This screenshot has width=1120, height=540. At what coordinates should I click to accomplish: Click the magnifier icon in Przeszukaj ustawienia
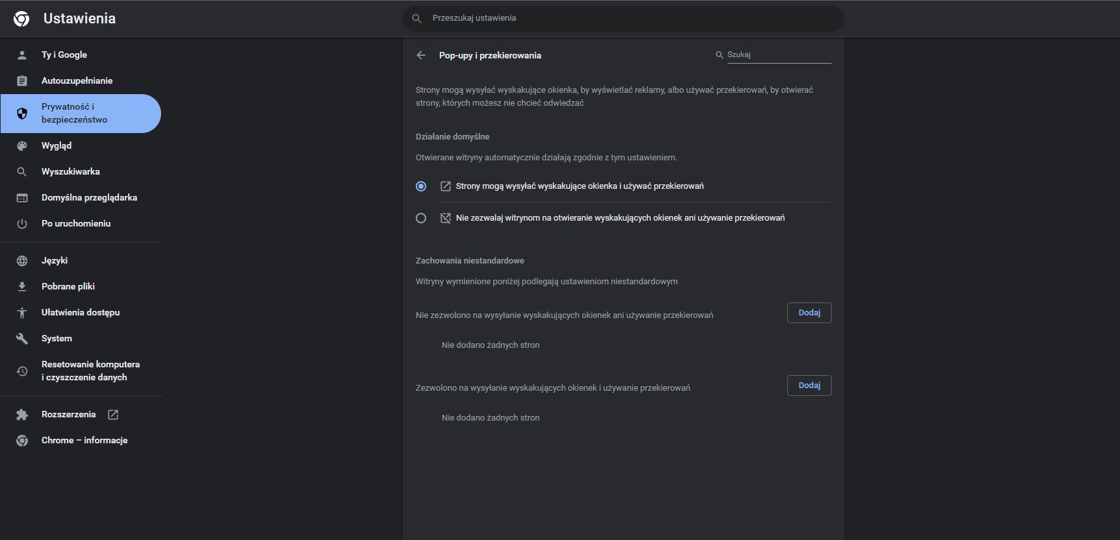(x=417, y=18)
